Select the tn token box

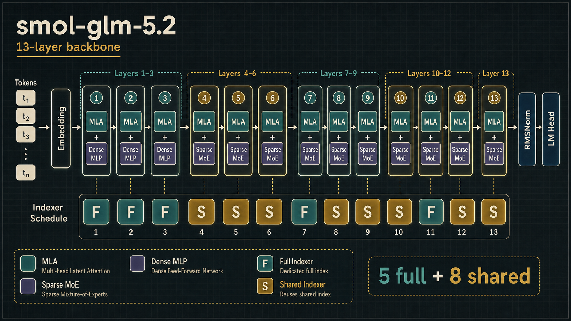pos(26,173)
